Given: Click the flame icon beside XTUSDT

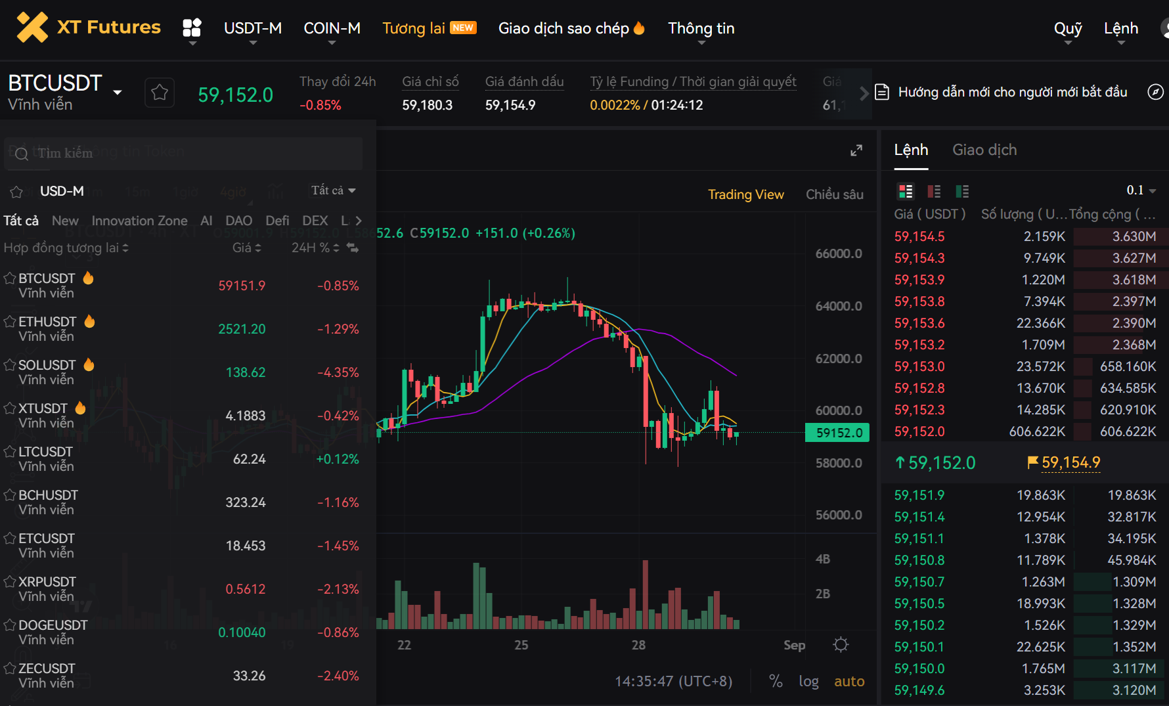Looking at the screenshot, I should click(x=80, y=408).
